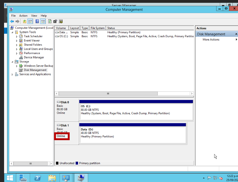The width and height of the screenshot is (238, 182).
Task: Click the Event Viewer icon
Action: (21, 41)
